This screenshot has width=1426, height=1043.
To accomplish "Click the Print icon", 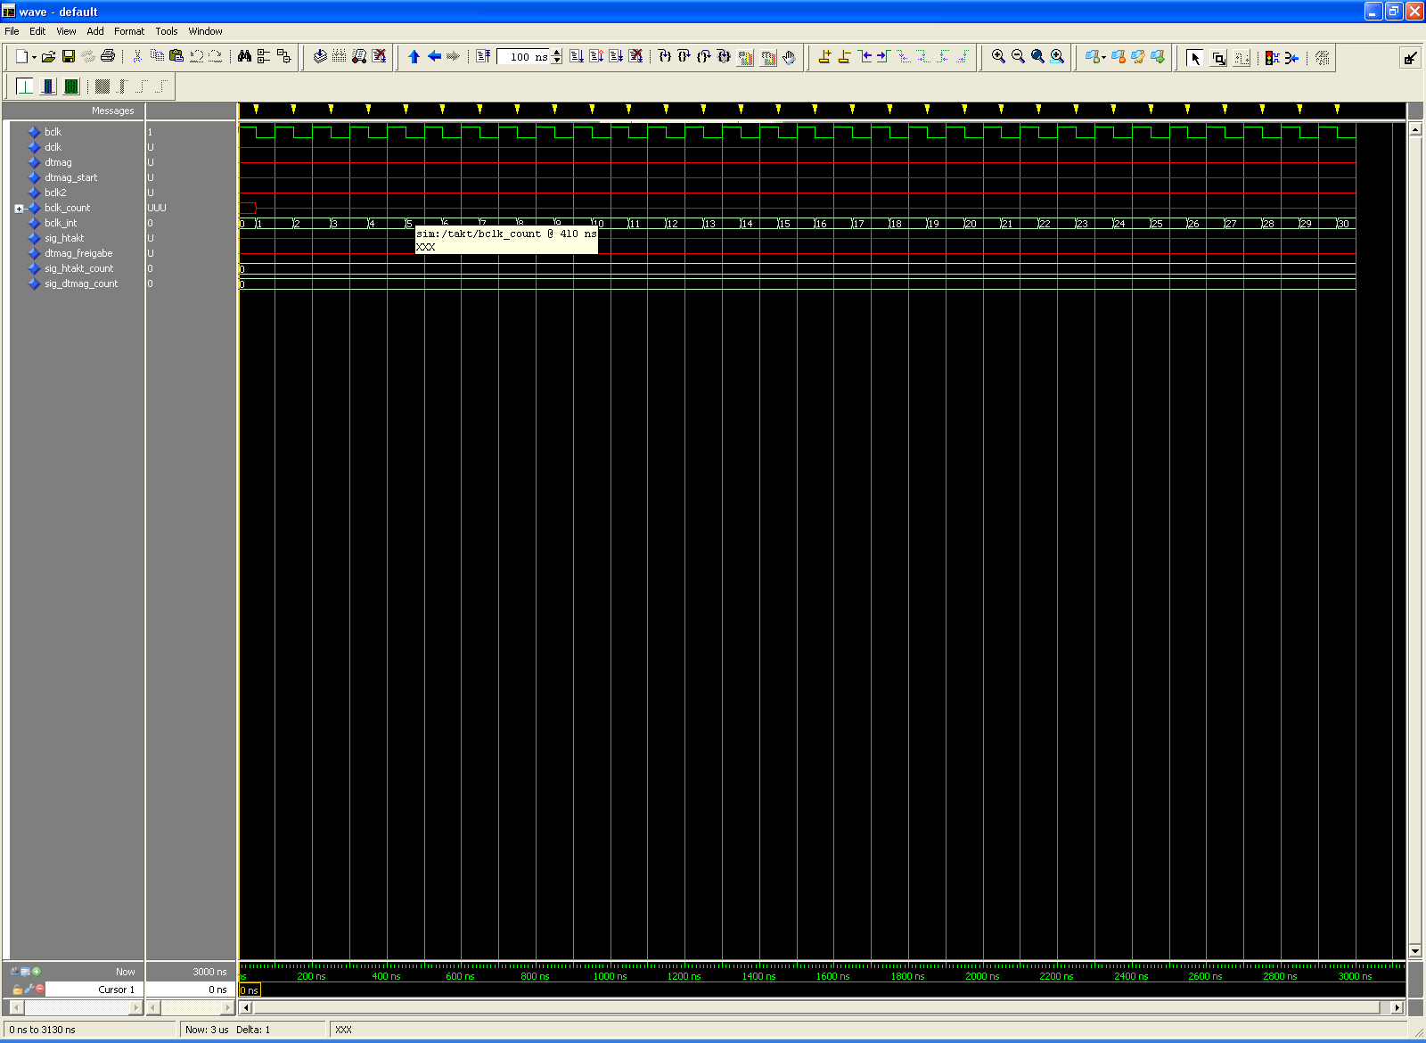I will [108, 56].
